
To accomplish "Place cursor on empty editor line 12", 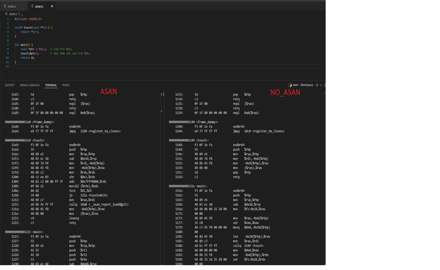I will click(105, 66).
